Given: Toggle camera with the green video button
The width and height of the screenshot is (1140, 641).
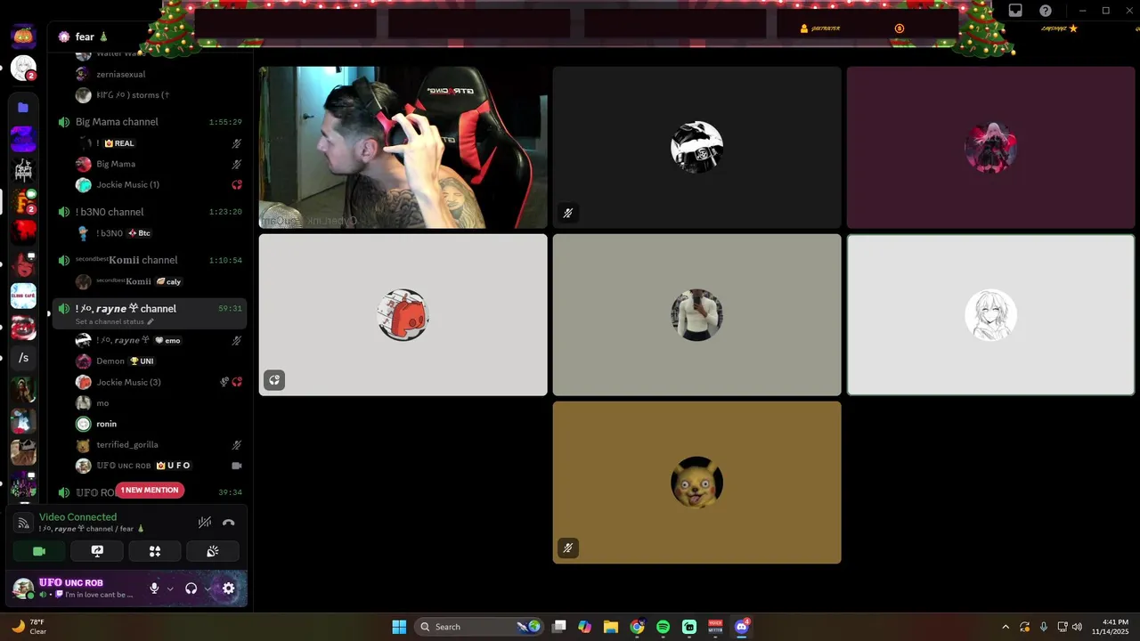Looking at the screenshot, I should point(39,551).
